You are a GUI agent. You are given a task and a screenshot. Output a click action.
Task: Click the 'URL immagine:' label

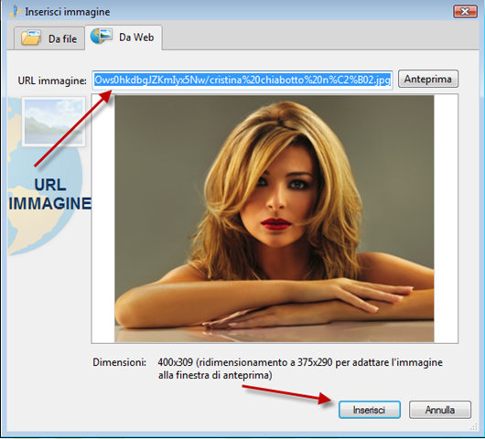tap(52, 80)
